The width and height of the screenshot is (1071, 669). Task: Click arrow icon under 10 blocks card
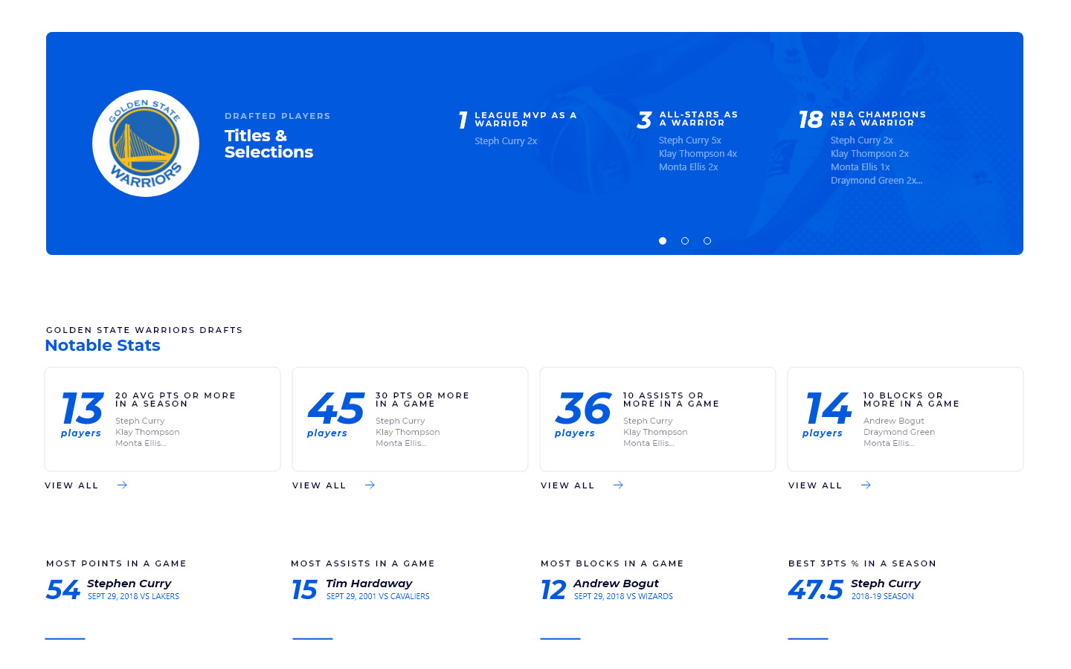[x=866, y=485]
